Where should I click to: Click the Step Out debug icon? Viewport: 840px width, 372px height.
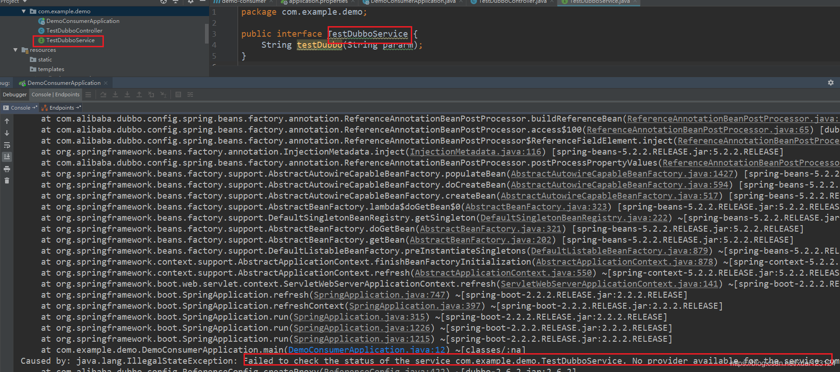click(139, 94)
